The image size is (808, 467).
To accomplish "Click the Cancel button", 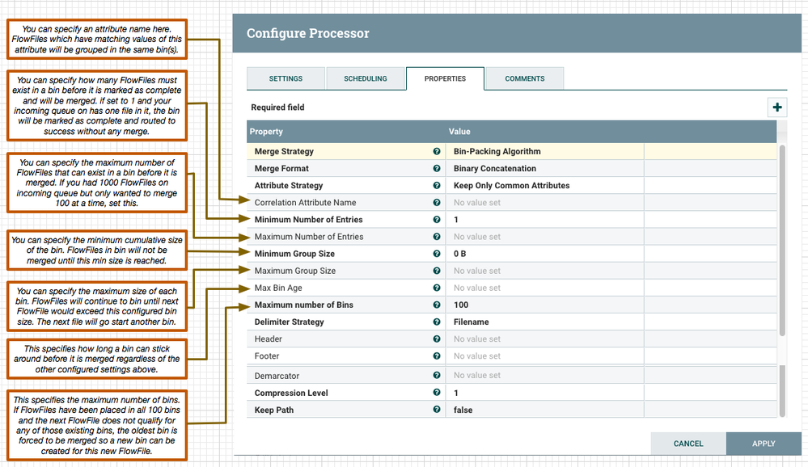I will [x=688, y=444].
